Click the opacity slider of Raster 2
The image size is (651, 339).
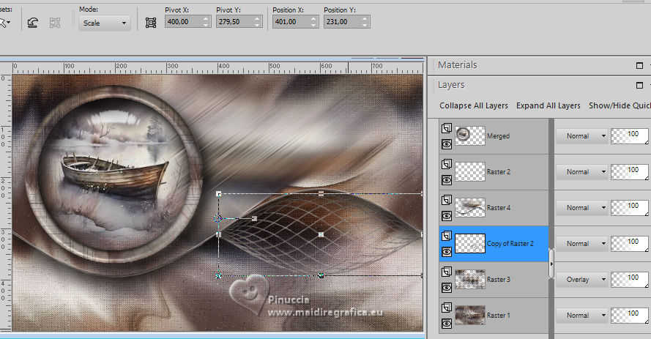coord(630,172)
